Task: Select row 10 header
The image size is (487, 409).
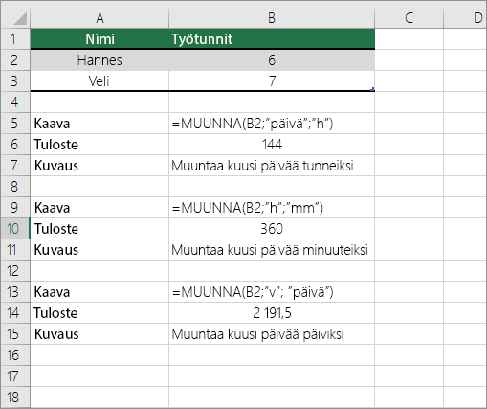Action: click(x=15, y=229)
